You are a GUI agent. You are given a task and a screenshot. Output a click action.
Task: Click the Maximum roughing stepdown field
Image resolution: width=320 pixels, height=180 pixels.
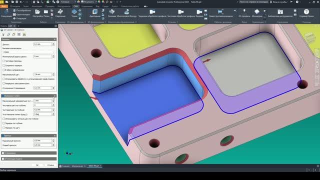tap(42, 101)
